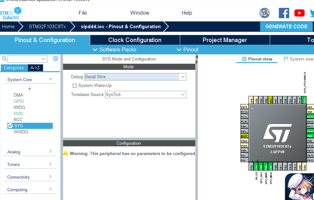Click the anime character desktop mascot
Screen dimensions: 314x200
pos(300,187)
